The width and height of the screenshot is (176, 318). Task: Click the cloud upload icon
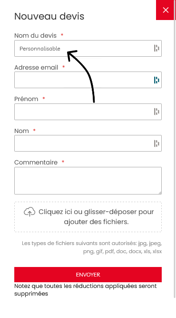point(29,212)
